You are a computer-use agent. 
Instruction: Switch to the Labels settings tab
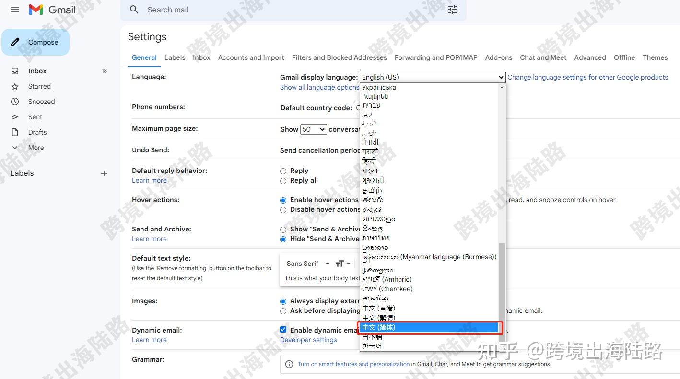(x=175, y=57)
